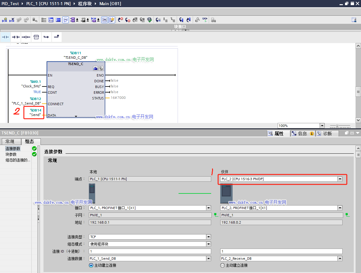The image size is (361, 273).
Task: Click TRUE value at CONT input
Action: point(37,92)
